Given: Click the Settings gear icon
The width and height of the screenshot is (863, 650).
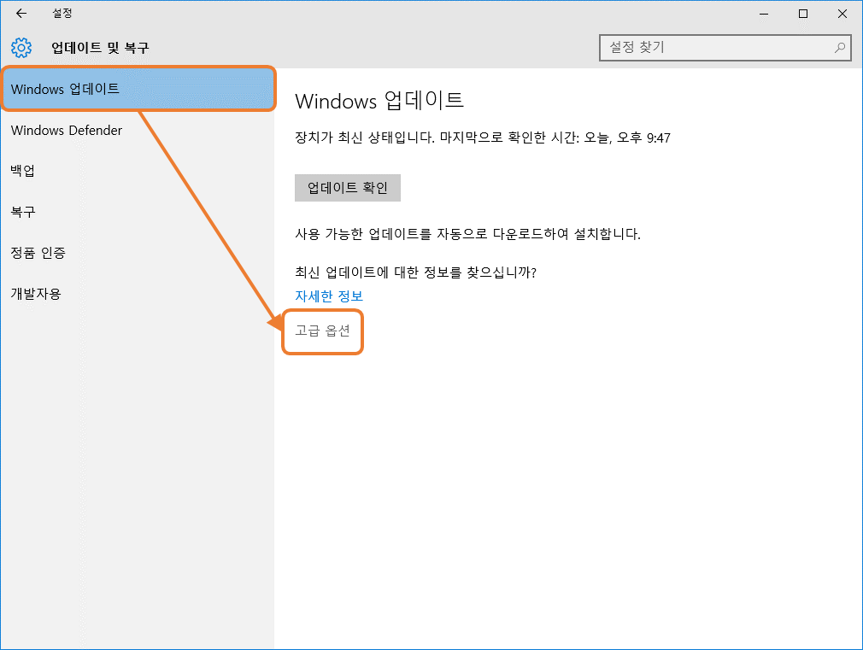Looking at the screenshot, I should (x=21, y=48).
